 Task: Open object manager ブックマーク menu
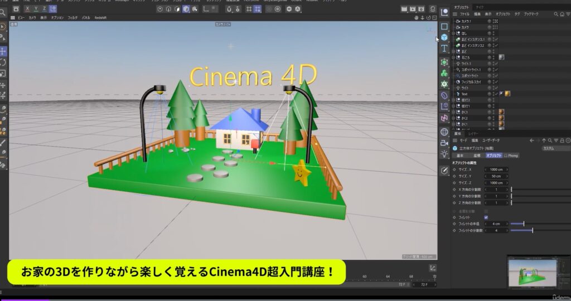[x=531, y=14]
